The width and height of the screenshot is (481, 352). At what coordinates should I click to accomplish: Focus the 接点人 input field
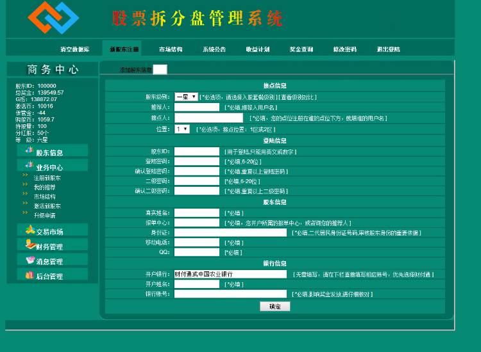(x=208, y=118)
